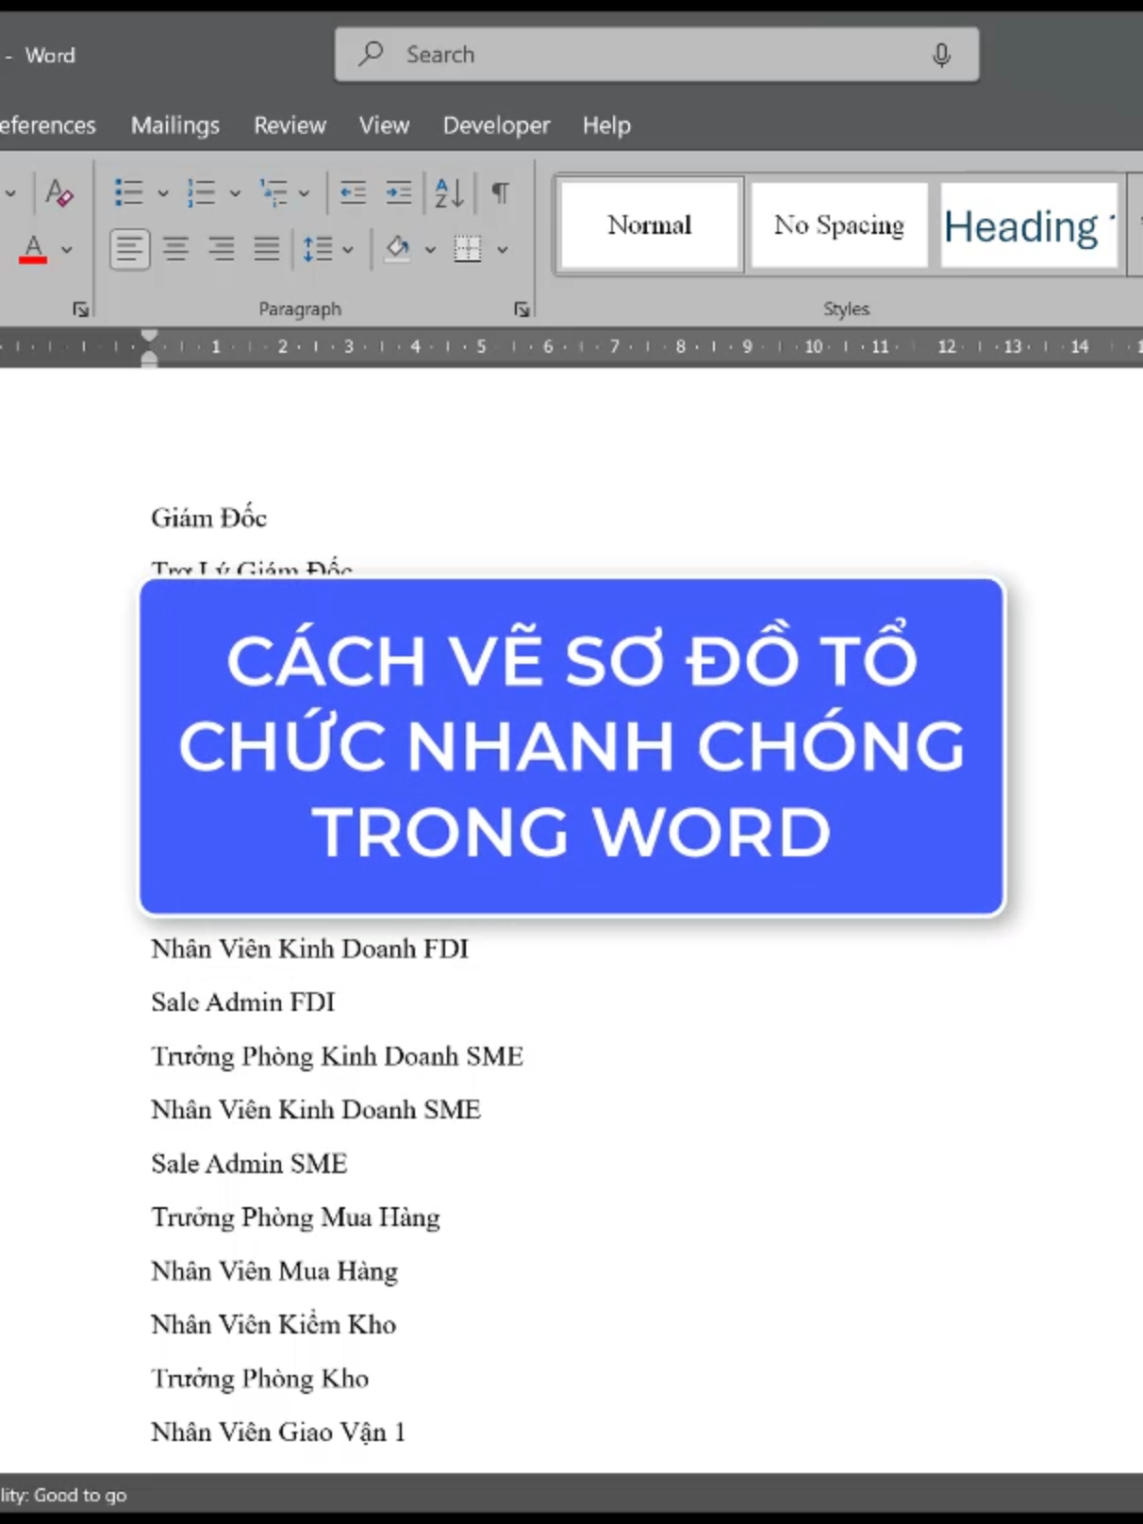Click the line 'Nhân Viên Kinh Doanh SME'

pos(316,1110)
